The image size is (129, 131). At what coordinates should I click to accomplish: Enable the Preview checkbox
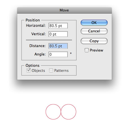click(x=87, y=50)
